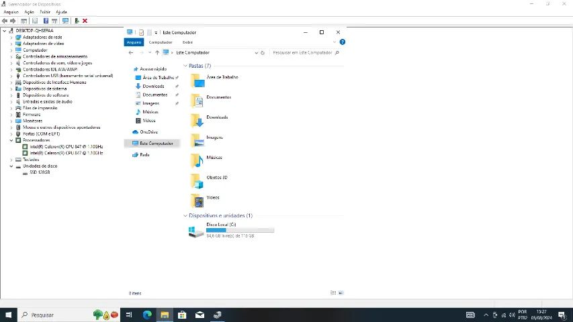Expand the Explorer ribbon chevron

click(x=335, y=42)
